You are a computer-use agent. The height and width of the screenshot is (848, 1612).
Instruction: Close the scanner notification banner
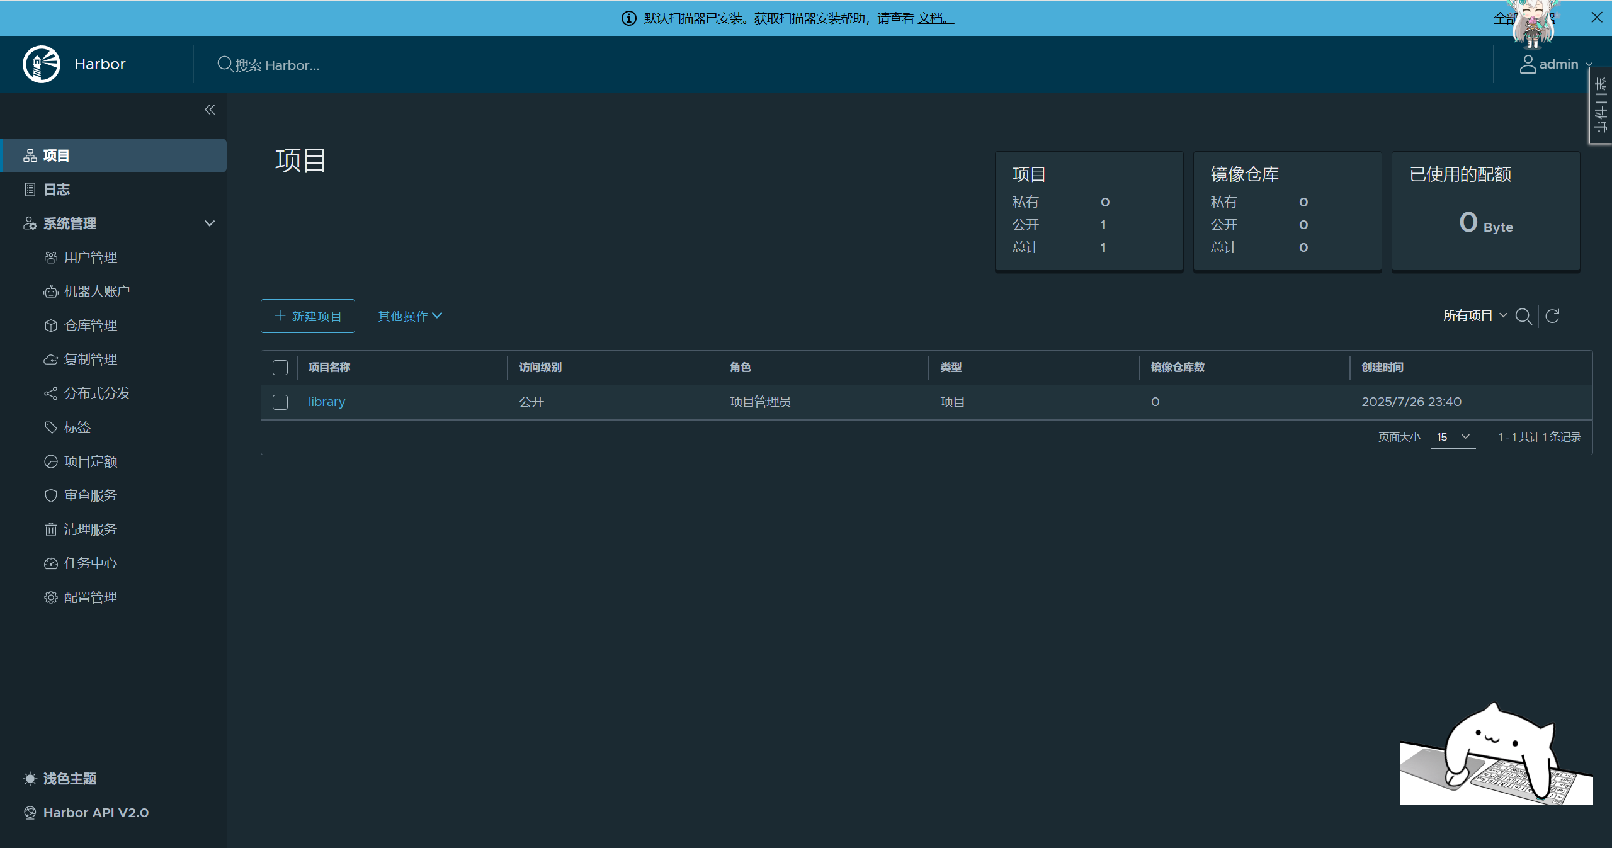[x=1597, y=18]
